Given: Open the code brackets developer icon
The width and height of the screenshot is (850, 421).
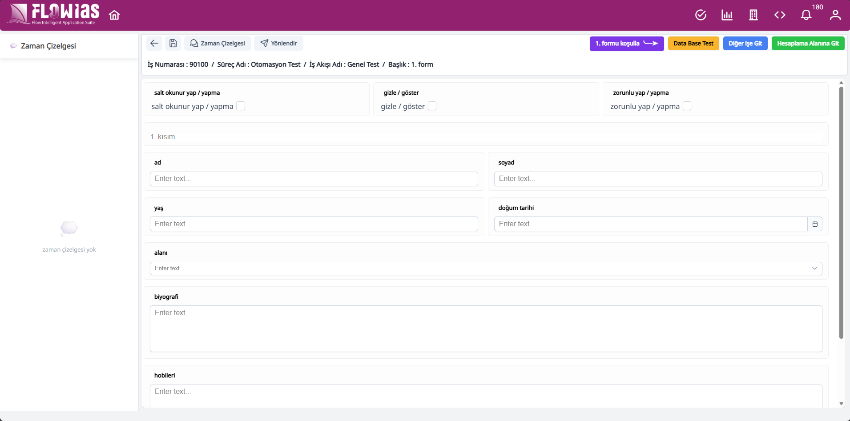Looking at the screenshot, I should (780, 15).
